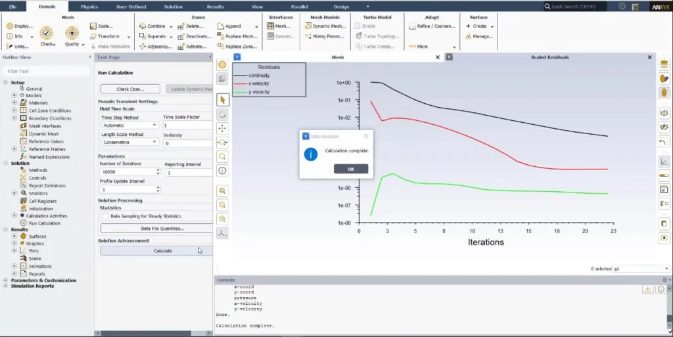This screenshot has height=337, width=673.
Task: Close the Information dialog with X
Action: pos(365,137)
